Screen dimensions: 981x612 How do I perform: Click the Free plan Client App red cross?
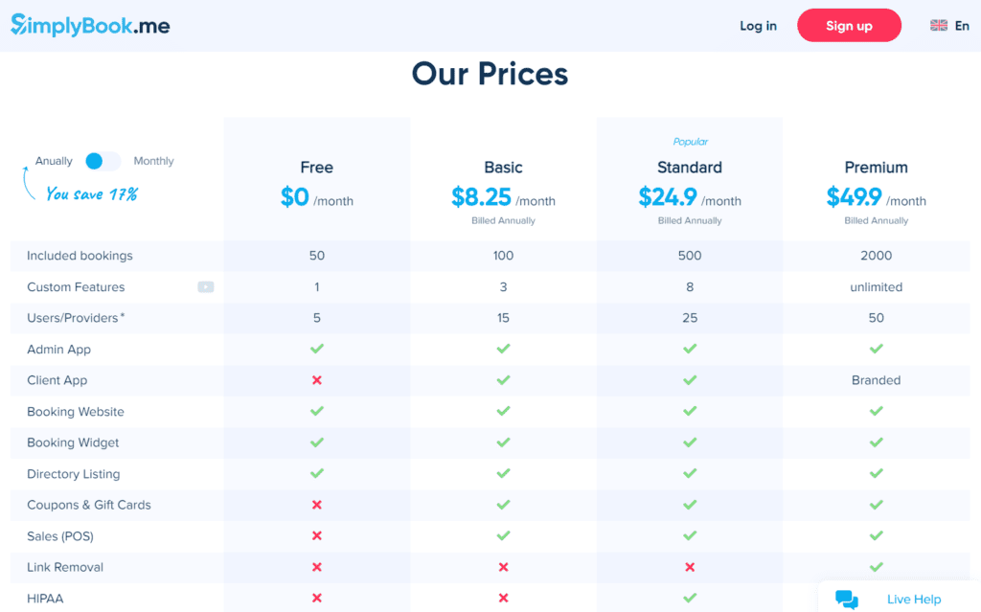[x=317, y=380]
